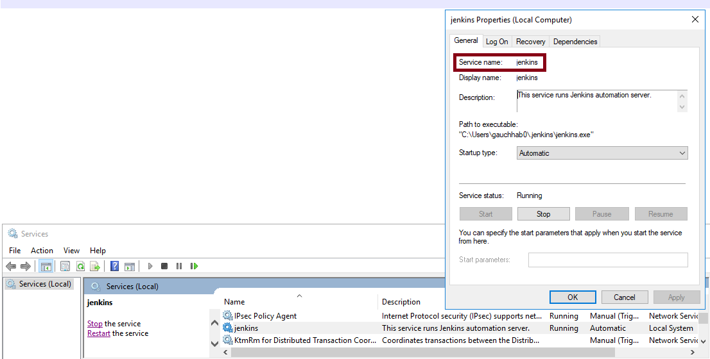Click the disabled Start button in Properties
The image size is (710, 359).
[486, 214]
